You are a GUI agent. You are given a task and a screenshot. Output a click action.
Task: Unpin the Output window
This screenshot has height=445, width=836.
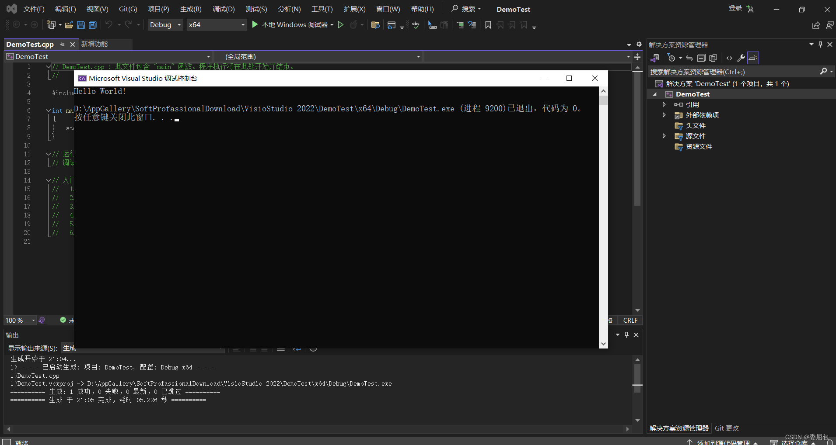(x=626, y=335)
